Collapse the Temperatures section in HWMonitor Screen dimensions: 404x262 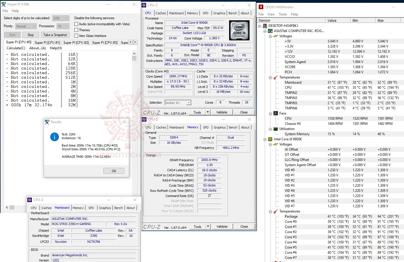pyautogui.click(x=270, y=77)
